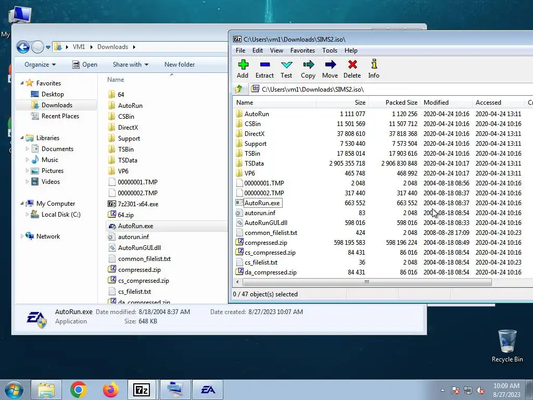Viewport: 533px width, 400px height.
Task: Click the Move icon in 7-Zip toolbar
Action: click(329, 69)
